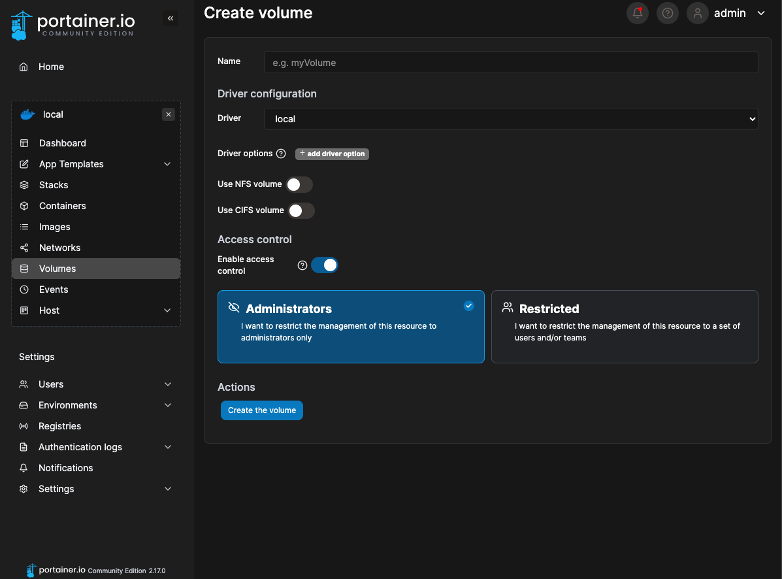Click the Portainer.io logo at sidebar top

click(x=73, y=25)
